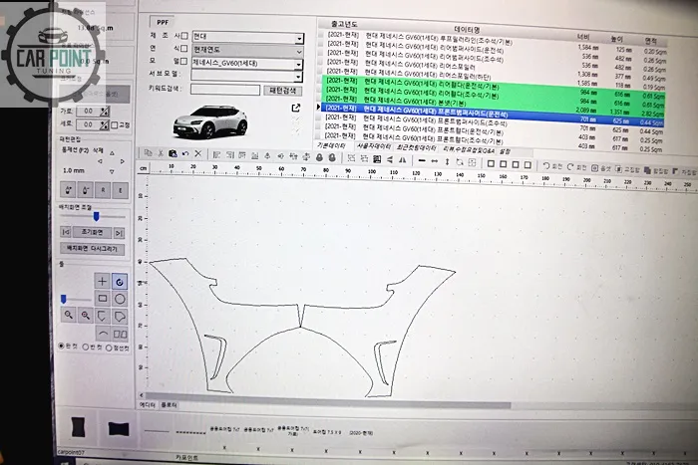Tick the 연식 checkbox

click(183, 49)
